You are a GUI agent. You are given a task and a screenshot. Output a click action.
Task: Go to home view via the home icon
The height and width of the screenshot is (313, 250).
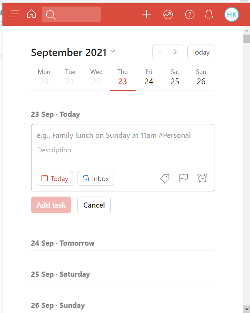point(31,15)
